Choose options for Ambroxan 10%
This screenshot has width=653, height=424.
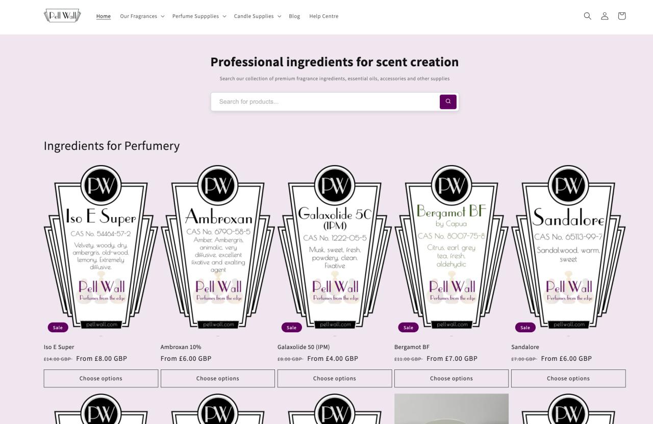(x=218, y=379)
